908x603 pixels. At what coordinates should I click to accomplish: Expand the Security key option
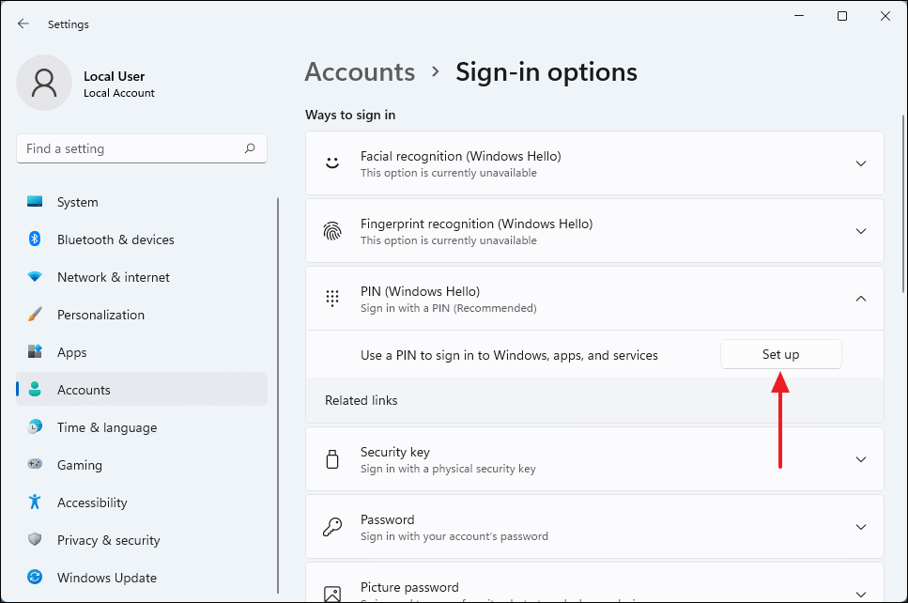coord(861,459)
